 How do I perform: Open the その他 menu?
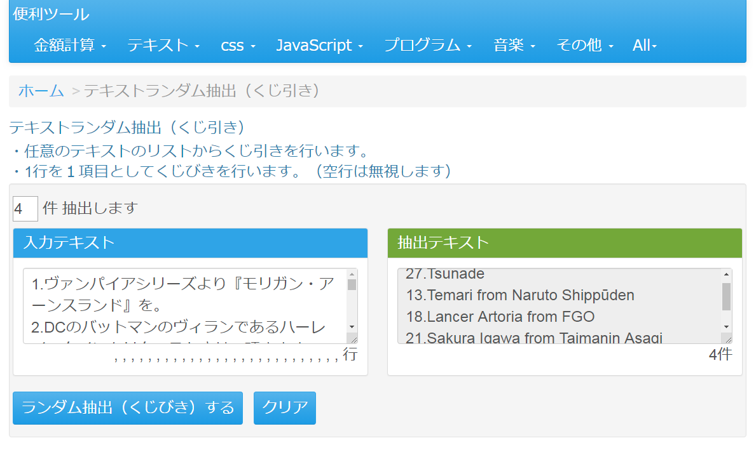584,45
